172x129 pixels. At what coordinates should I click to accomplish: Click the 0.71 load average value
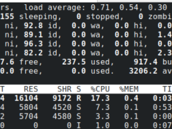click(100, 8)
